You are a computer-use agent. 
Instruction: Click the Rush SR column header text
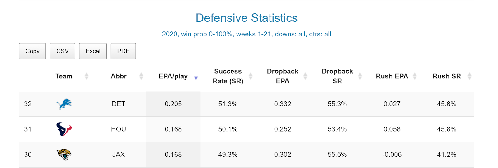[446, 76]
